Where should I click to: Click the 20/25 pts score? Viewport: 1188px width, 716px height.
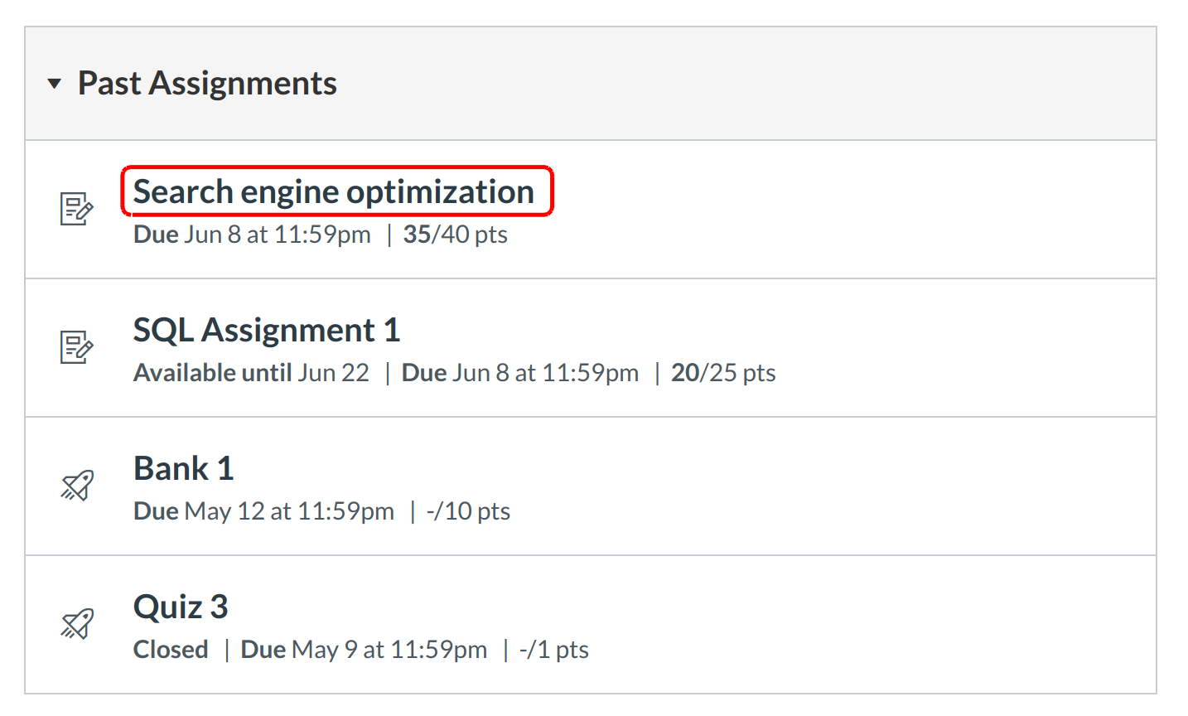(x=722, y=373)
